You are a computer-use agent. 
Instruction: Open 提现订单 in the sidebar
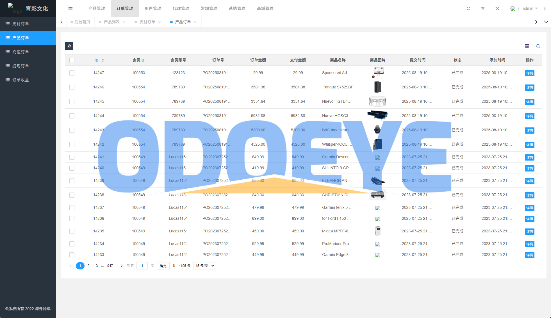click(21, 66)
